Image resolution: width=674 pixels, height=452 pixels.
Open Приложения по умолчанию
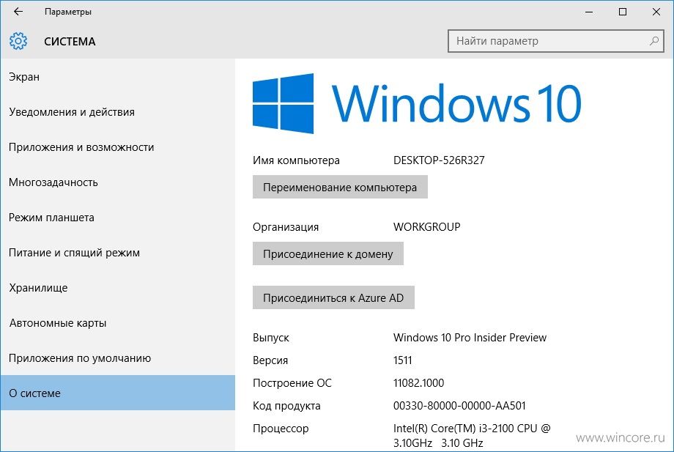coord(118,358)
